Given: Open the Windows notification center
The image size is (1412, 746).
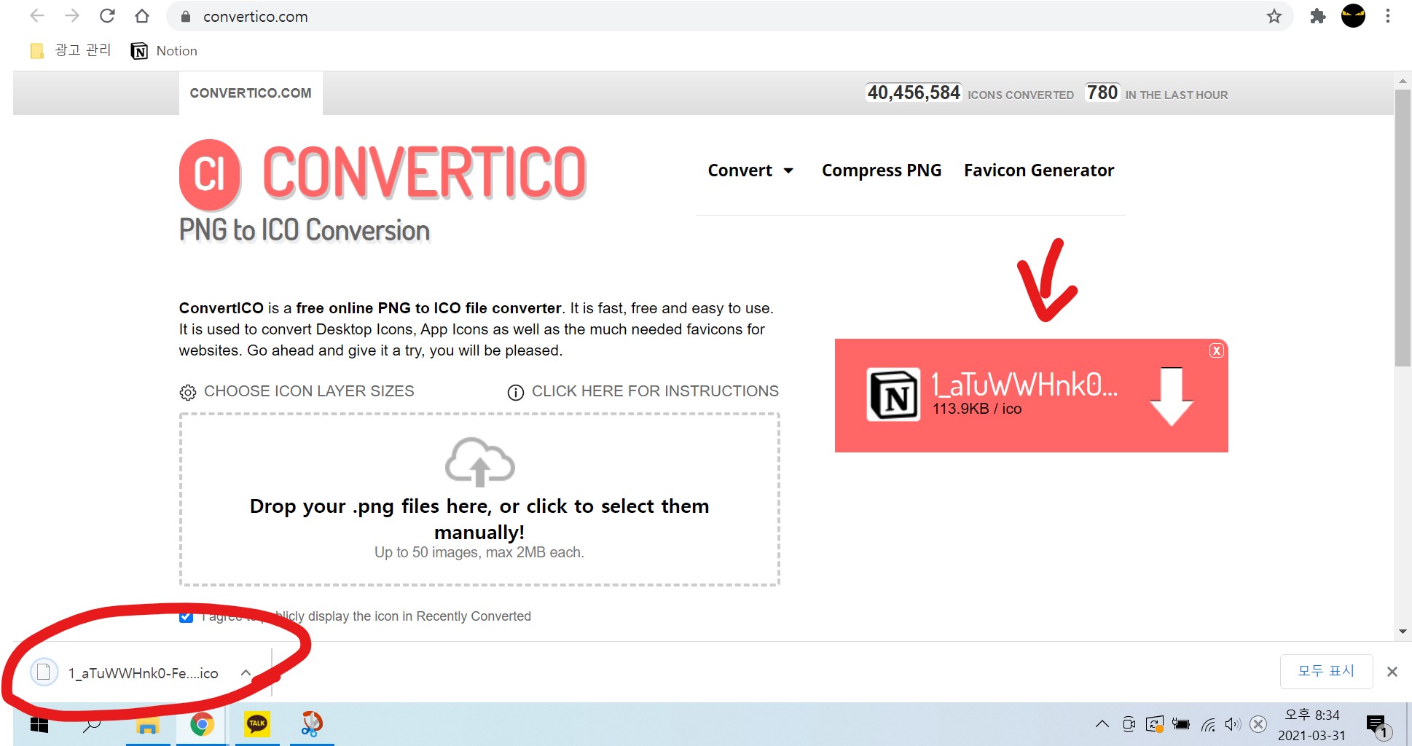Looking at the screenshot, I should point(1378,726).
